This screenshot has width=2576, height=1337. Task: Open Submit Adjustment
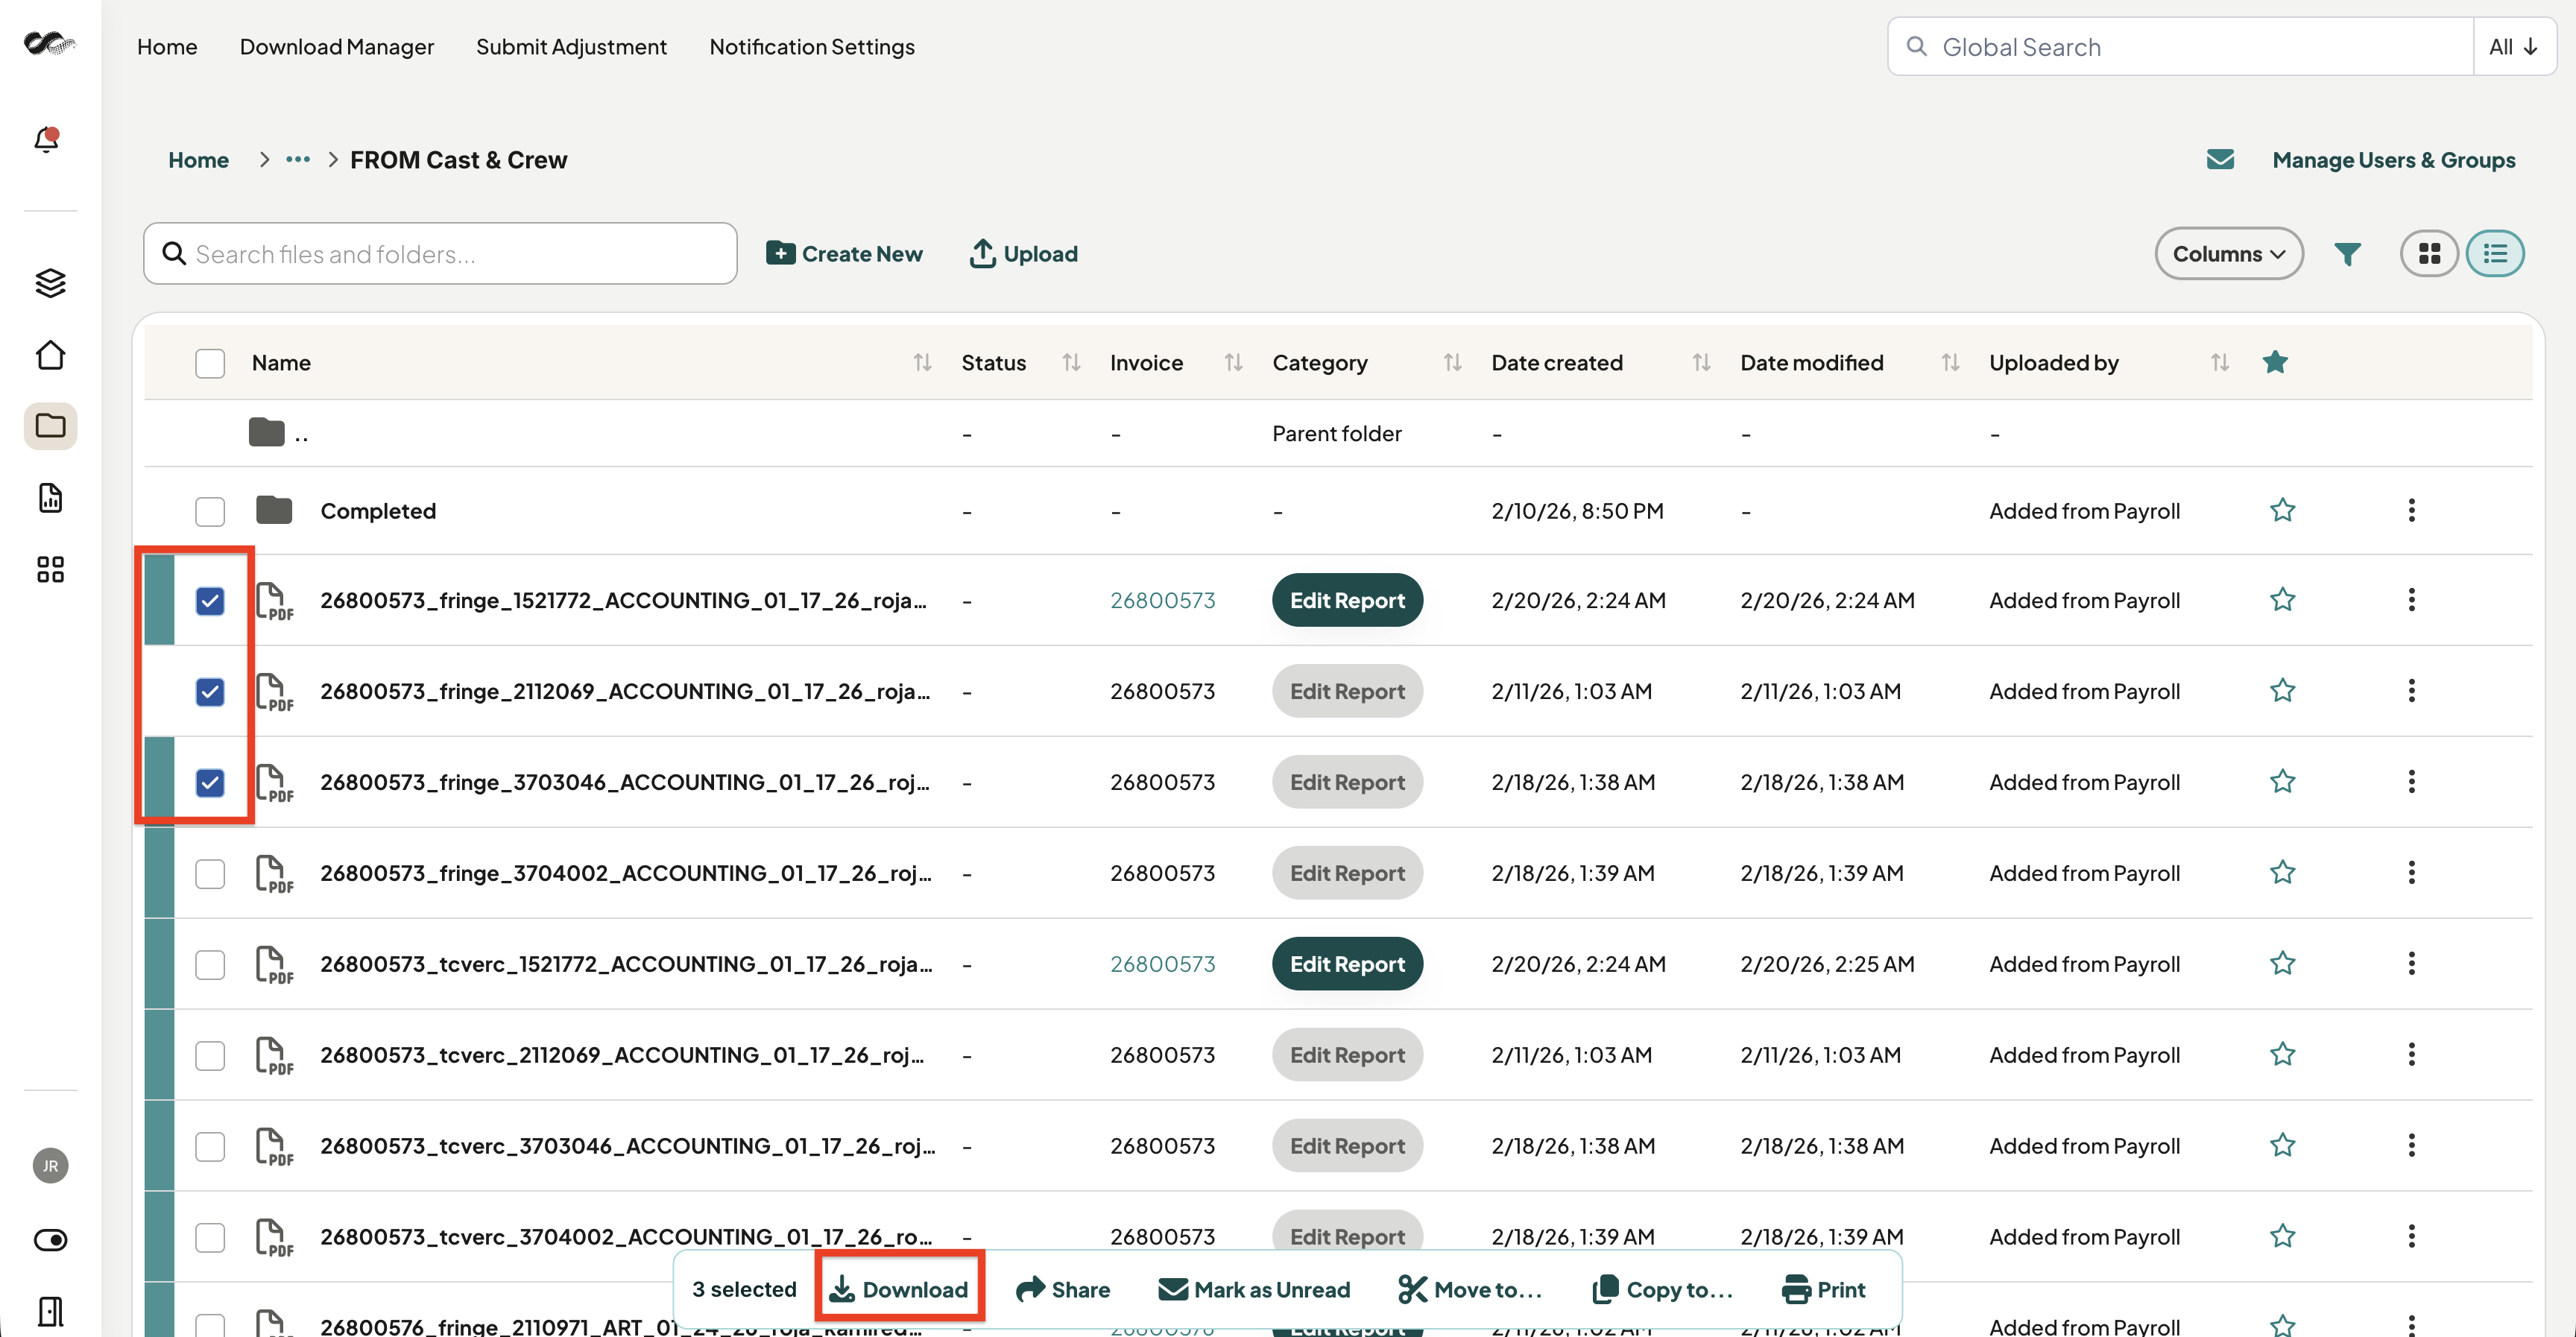click(571, 47)
